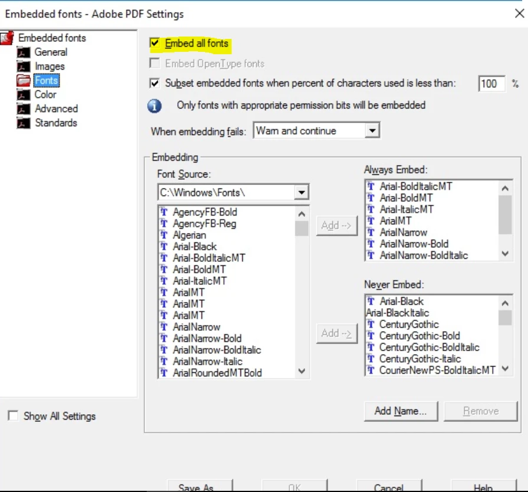Click the Add Name... button
The image size is (528, 492).
pos(401,411)
